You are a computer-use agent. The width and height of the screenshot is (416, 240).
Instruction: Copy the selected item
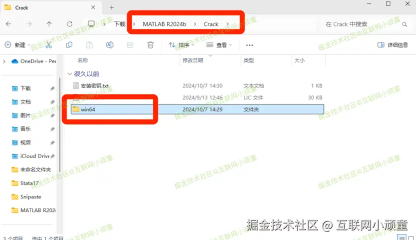click(69, 45)
